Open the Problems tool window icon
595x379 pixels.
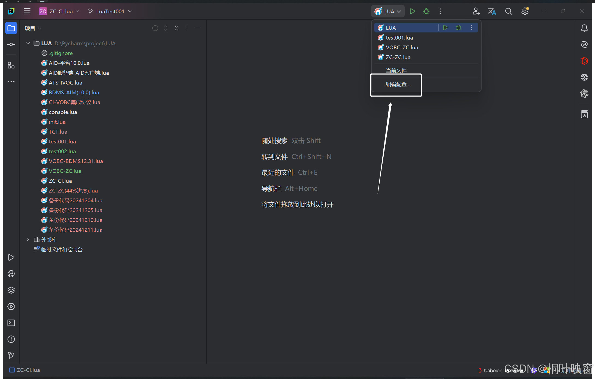pos(11,339)
